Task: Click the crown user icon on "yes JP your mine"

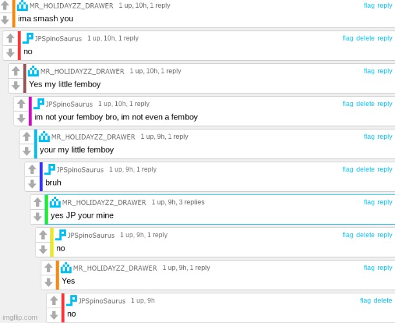Action: [x=56, y=202]
